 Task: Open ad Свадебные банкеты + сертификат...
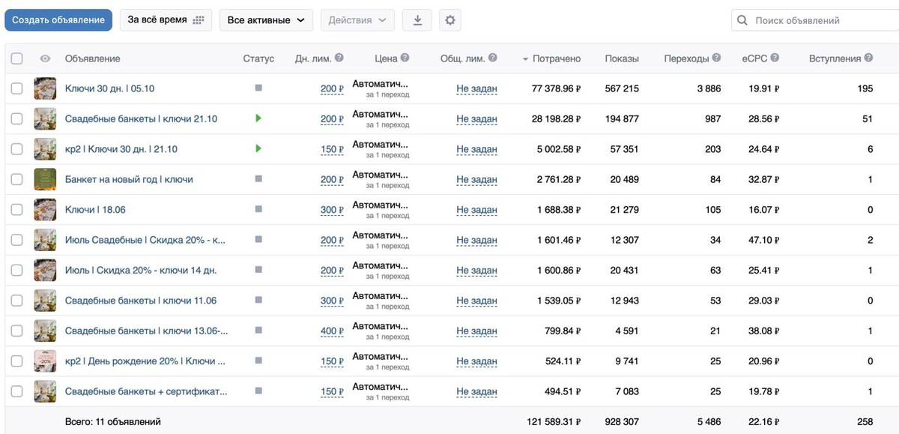[x=146, y=391]
